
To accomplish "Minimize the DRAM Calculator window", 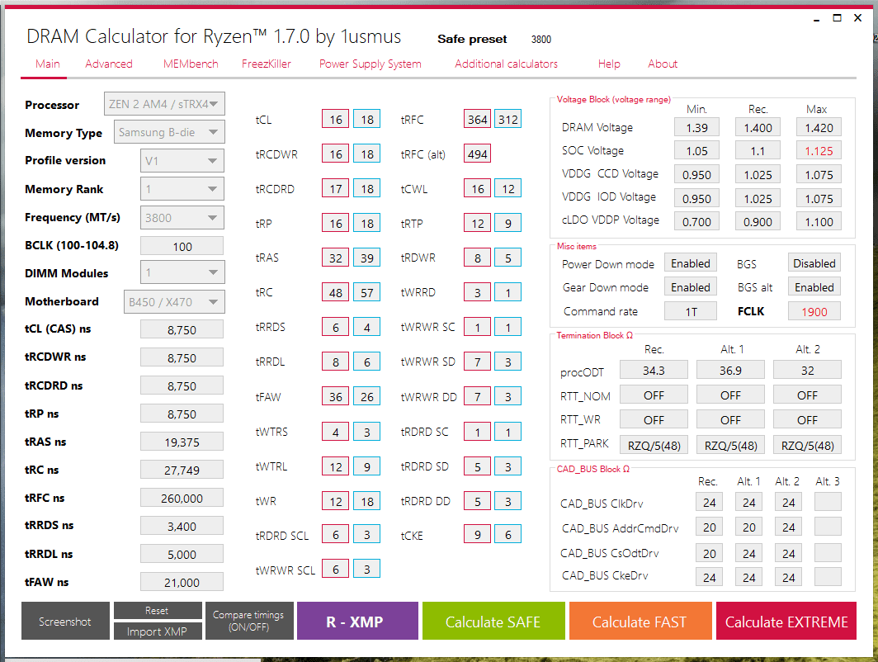I will pyautogui.click(x=816, y=18).
